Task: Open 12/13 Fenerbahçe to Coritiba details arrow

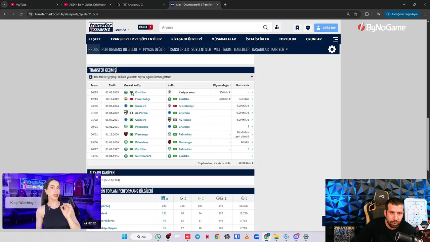Action: [252, 99]
